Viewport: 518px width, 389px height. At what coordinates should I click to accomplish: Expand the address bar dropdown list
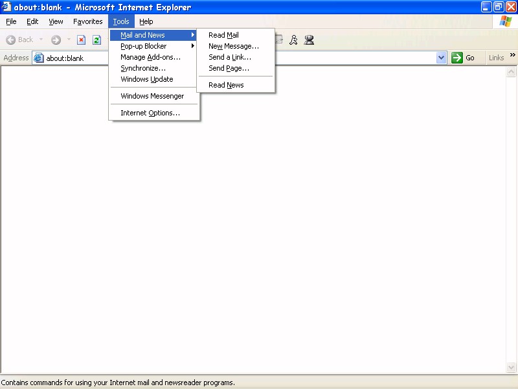point(441,58)
